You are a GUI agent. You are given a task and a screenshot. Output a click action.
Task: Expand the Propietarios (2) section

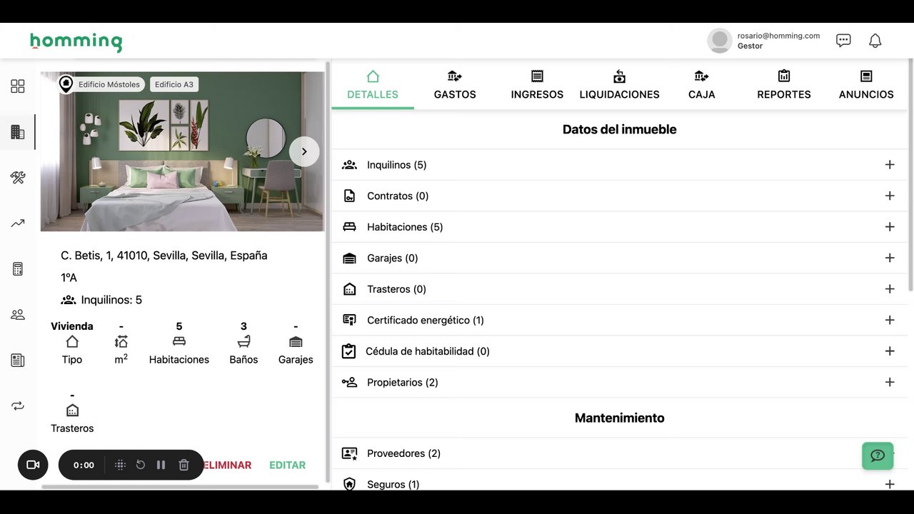coord(890,382)
